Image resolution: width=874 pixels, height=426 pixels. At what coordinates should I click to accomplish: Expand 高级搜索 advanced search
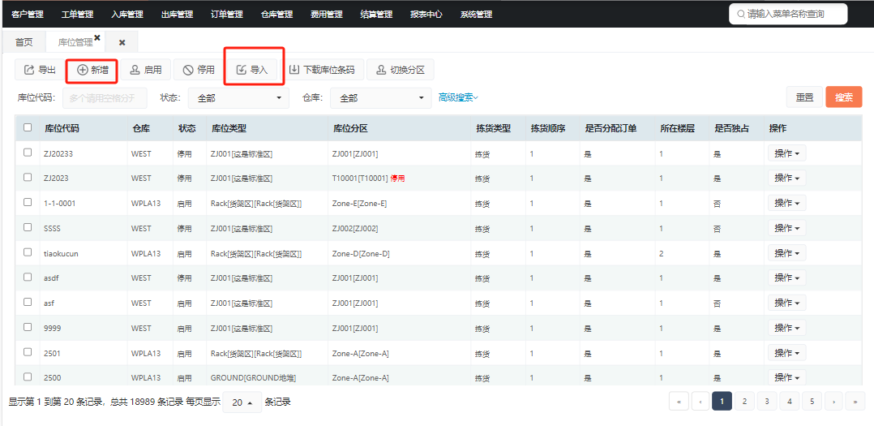(x=458, y=97)
